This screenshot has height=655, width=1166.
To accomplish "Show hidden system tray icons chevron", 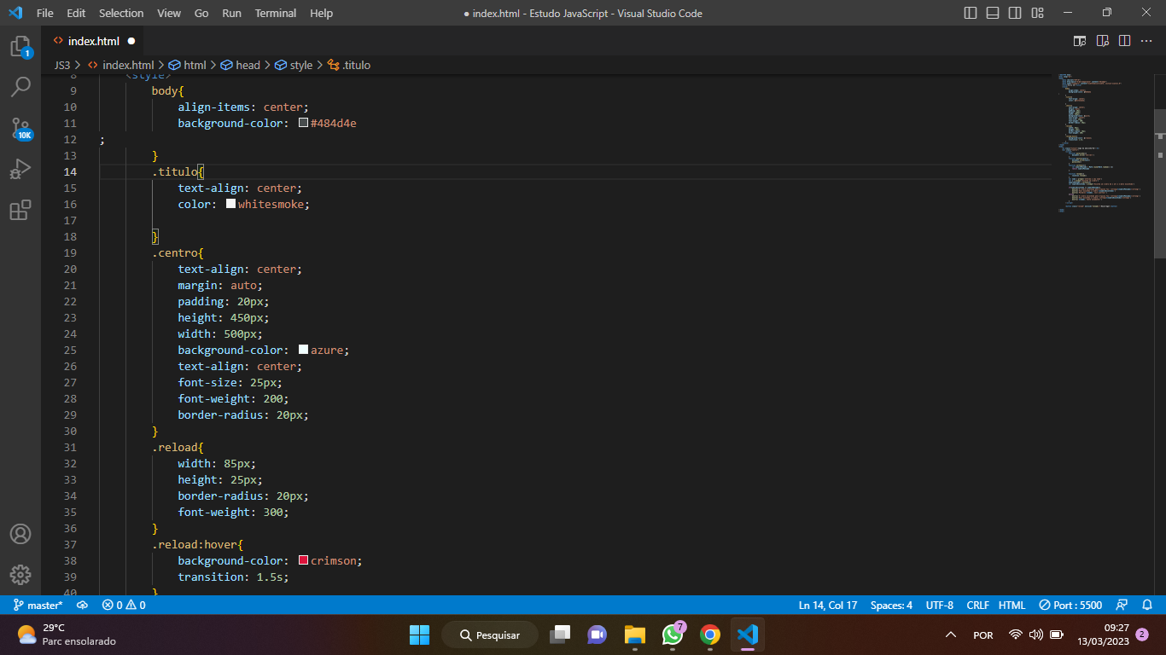I will (x=951, y=635).
